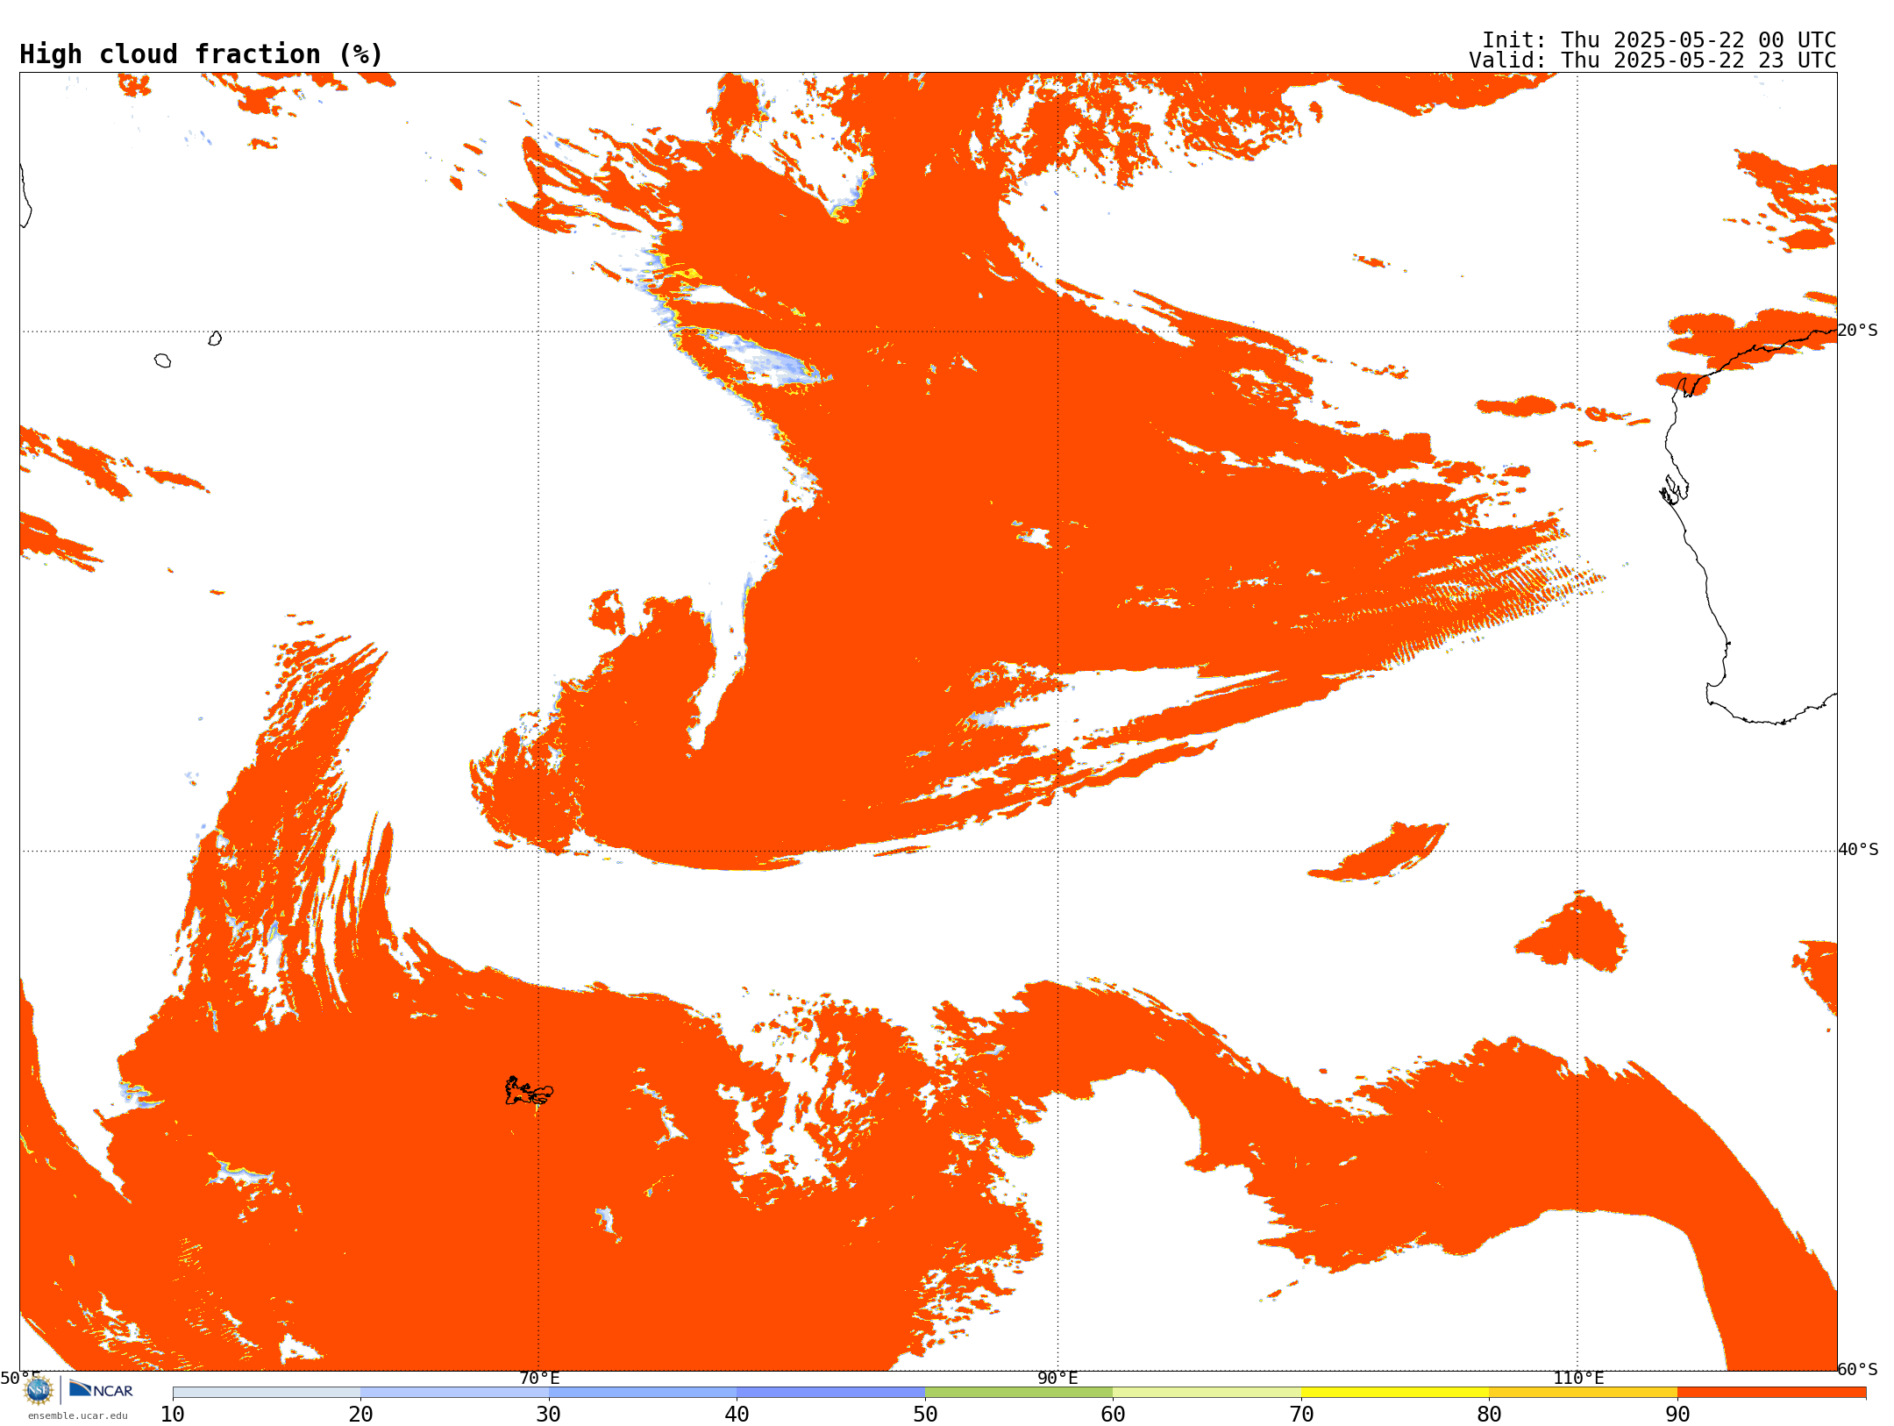Click the colorbar tick label 90
This screenshot has height=1426, width=1894.
(1677, 1415)
